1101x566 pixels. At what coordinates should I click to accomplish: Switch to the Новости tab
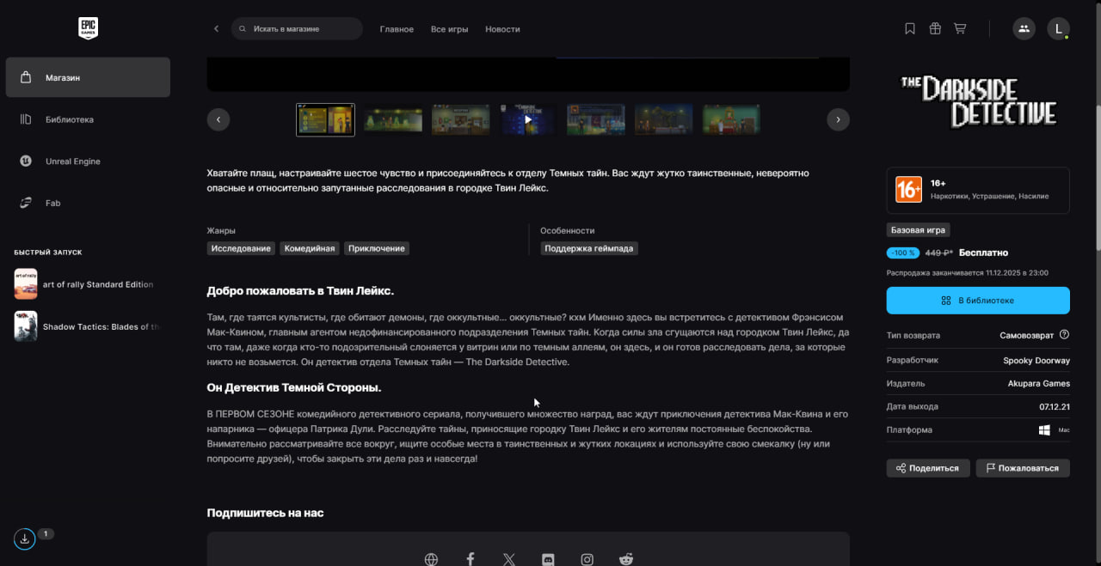point(502,29)
